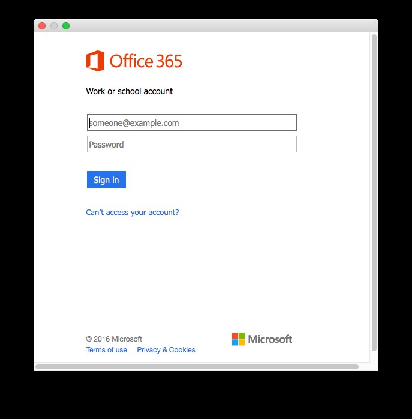Click the © 2016 Microsoft copyright text
The width and height of the screenshot is (412, 419).
point(114,339)
